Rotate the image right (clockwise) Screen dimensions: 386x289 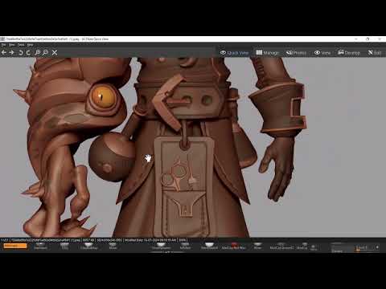coord(28,52)
